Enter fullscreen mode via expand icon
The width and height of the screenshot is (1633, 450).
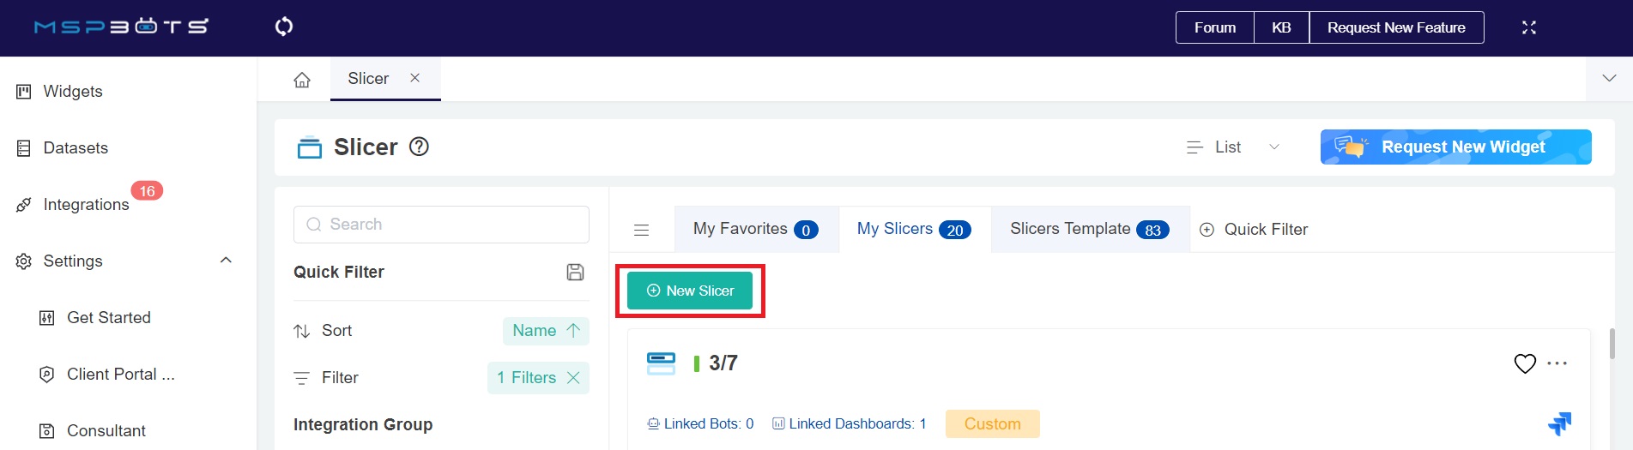click(x=1528, y=27)
